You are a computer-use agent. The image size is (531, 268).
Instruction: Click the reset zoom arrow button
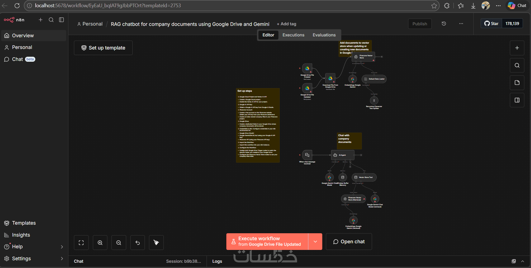[138, 243]
